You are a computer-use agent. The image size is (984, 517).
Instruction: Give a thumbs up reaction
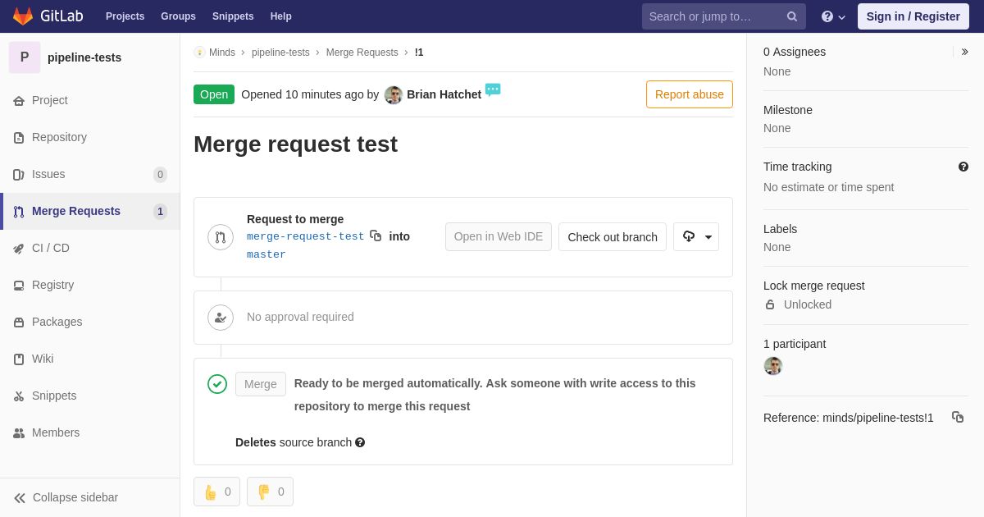tap(216, 492)
